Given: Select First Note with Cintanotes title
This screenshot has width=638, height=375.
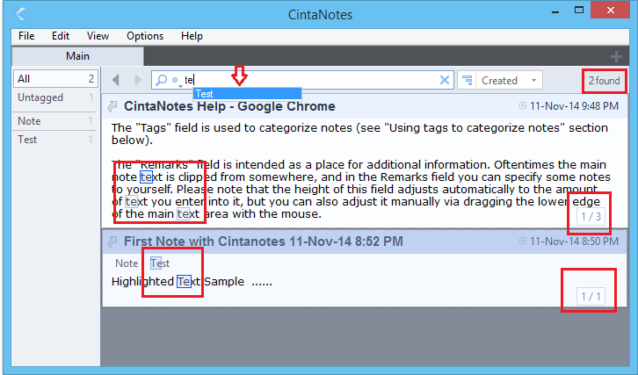Looking at the screenshot, I should [264, 242].
